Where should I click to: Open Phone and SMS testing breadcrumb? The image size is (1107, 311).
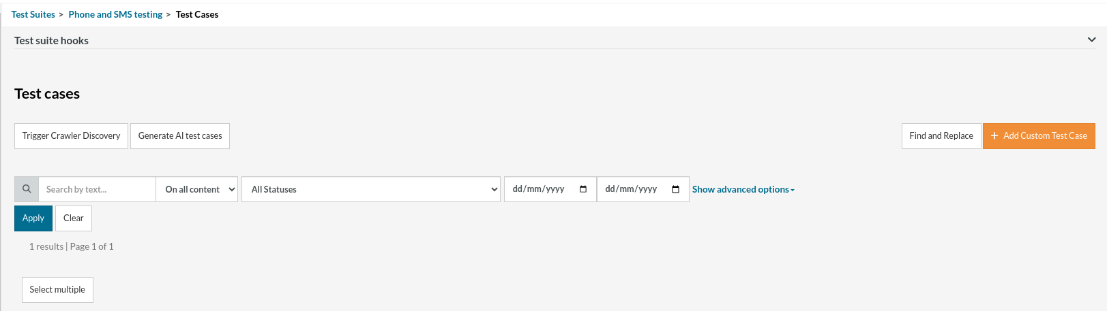[x=115, y=14]
